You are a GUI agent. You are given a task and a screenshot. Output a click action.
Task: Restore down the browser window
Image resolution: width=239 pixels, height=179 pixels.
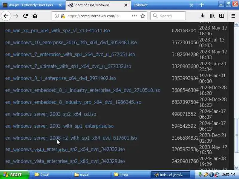pyautogui.click(x=228, y=4)
